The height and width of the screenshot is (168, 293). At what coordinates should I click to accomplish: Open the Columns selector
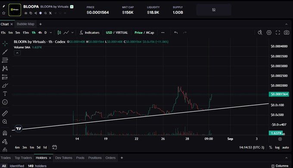click(280, 166)
